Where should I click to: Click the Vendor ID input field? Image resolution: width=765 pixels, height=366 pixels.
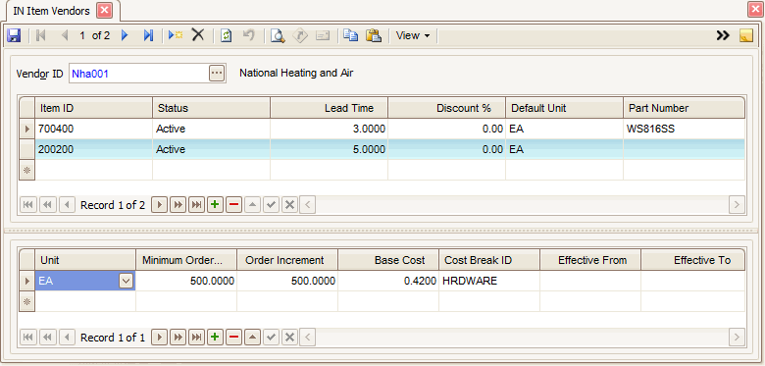coord(138,74)
